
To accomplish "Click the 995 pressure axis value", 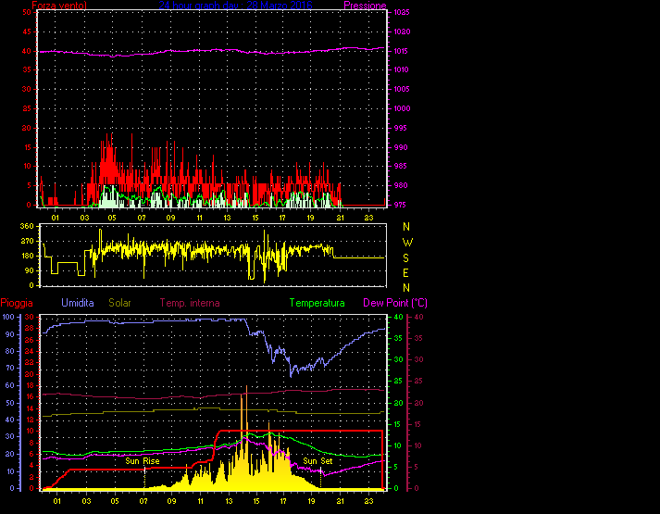I will (401, 128).
